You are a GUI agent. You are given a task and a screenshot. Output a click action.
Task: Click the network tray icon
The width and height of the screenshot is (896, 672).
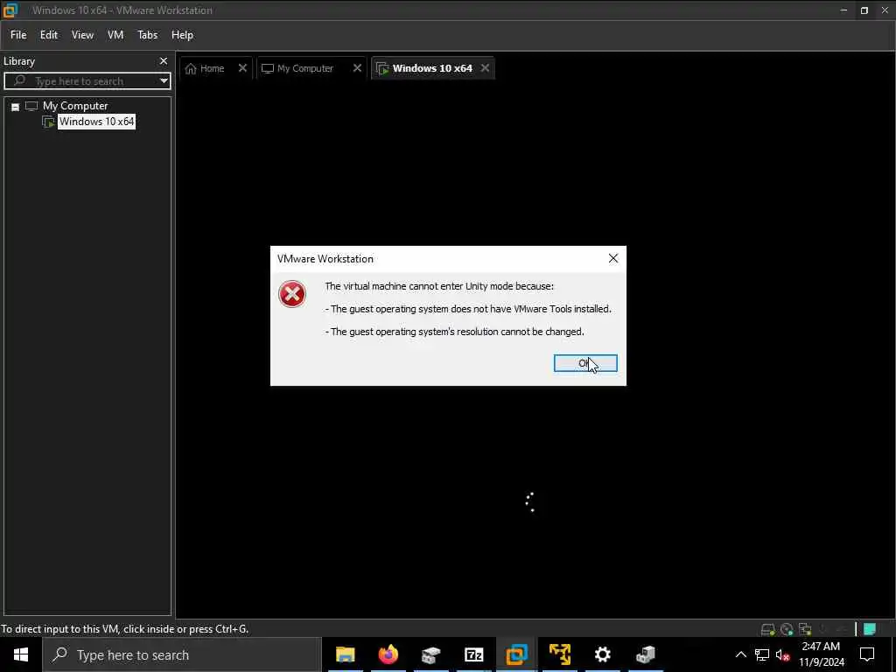pyautogui.click(x=762, y=654)
